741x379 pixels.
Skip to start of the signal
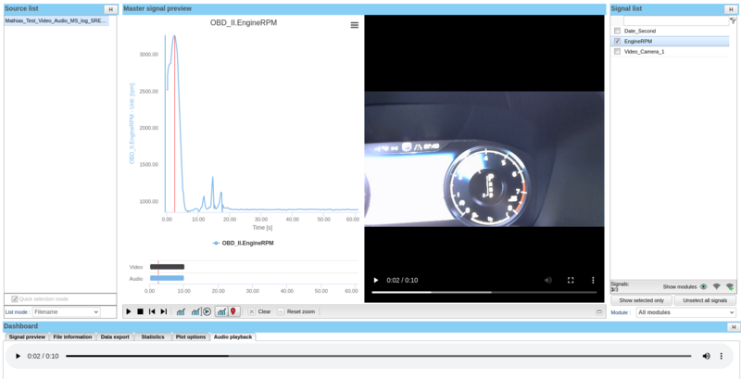point(152,311)
